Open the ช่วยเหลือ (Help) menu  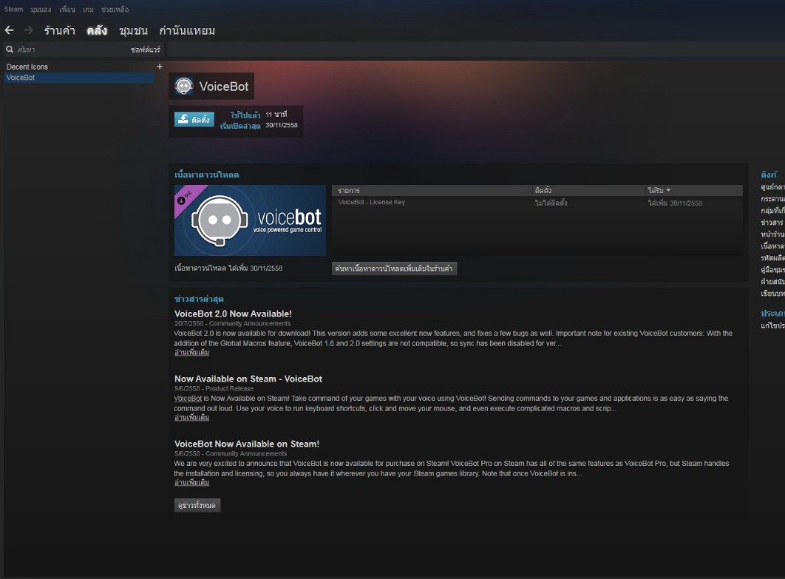tap(115, 10)
